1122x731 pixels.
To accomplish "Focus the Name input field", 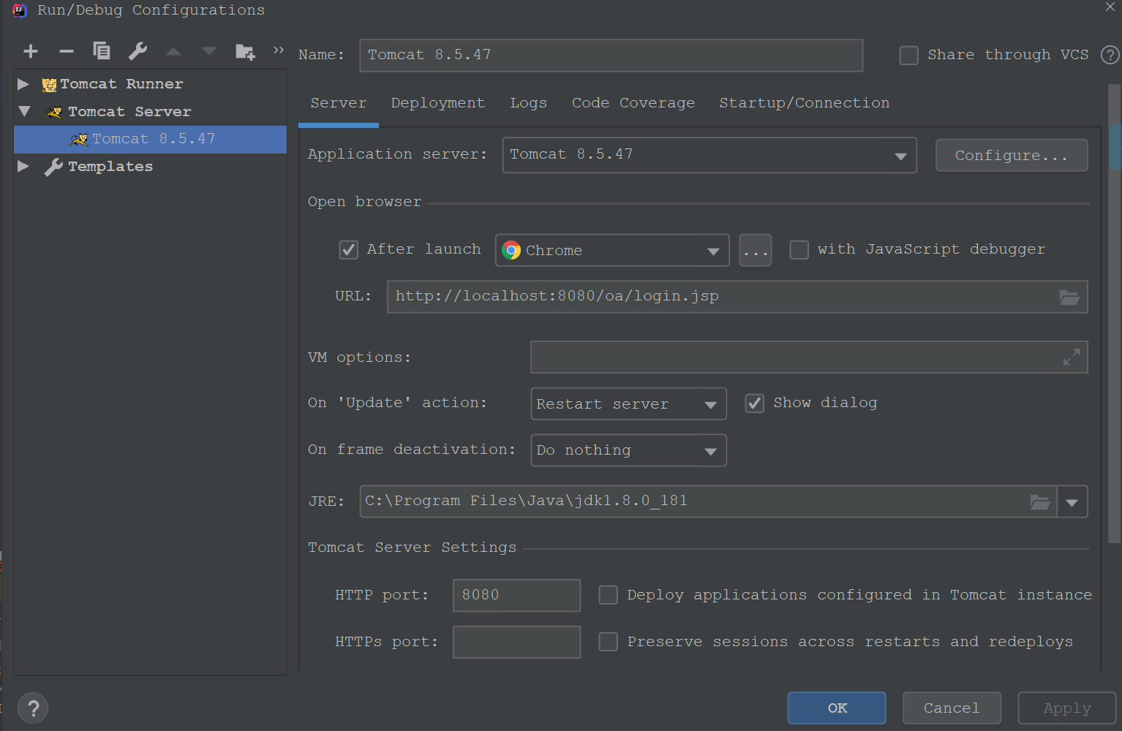I will click(x=611, y=56).
